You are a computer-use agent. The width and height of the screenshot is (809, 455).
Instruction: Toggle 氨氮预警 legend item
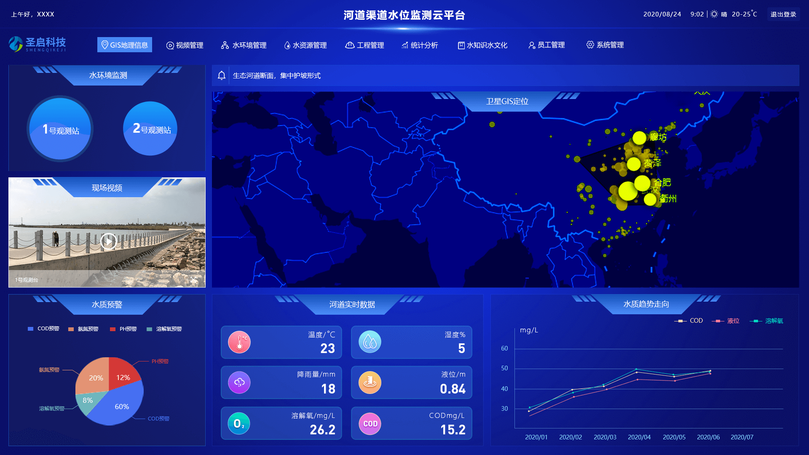point(83,329)
